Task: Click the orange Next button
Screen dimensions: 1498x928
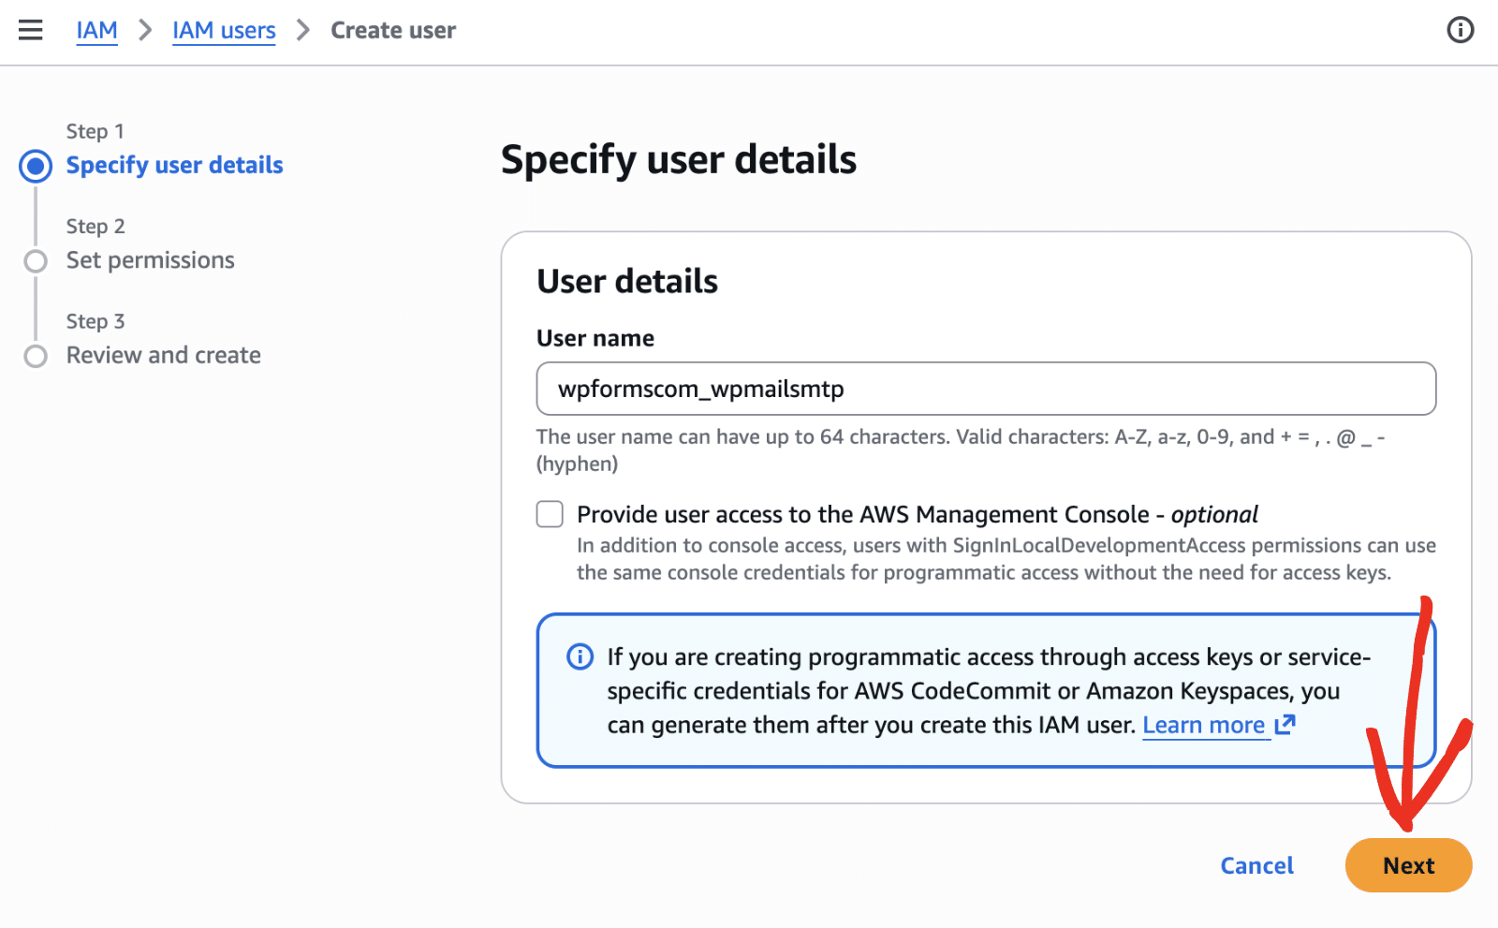Action: (1408, 865)
